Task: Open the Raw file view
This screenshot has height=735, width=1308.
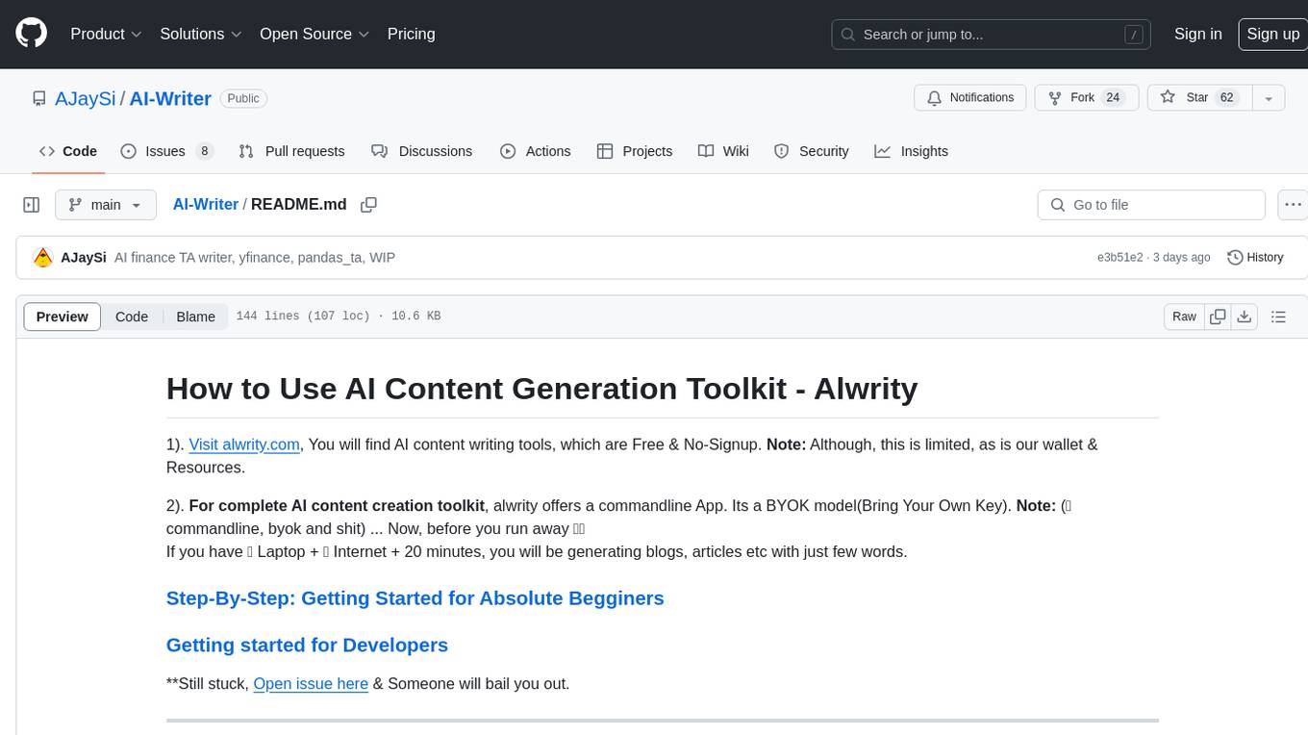Action: pos(1184,317)
